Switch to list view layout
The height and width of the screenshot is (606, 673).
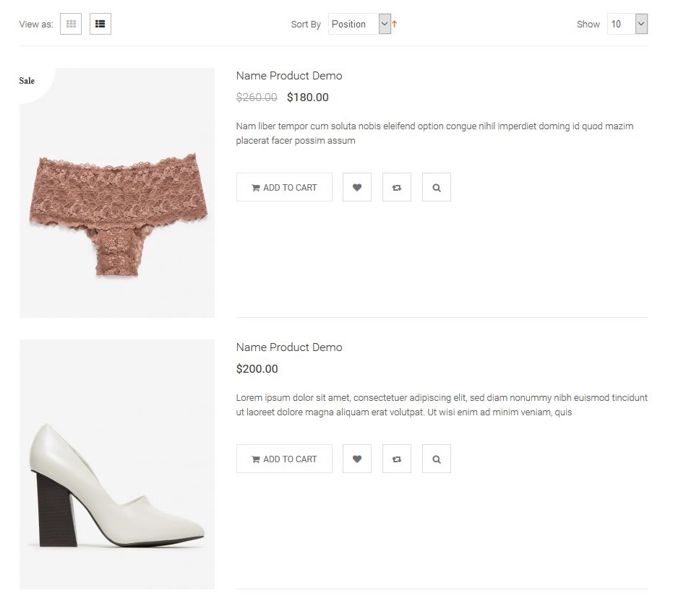[x=100, y=24]
